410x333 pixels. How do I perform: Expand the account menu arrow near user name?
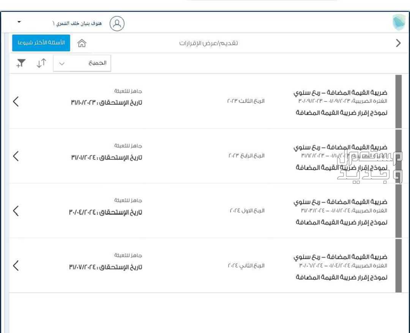pos(19,22)
